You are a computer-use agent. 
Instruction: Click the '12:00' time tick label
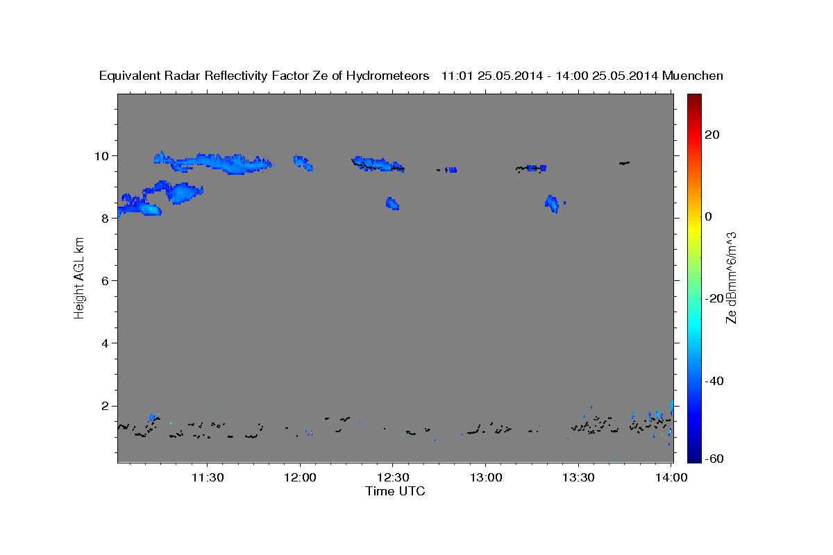(x=300, y=478)
